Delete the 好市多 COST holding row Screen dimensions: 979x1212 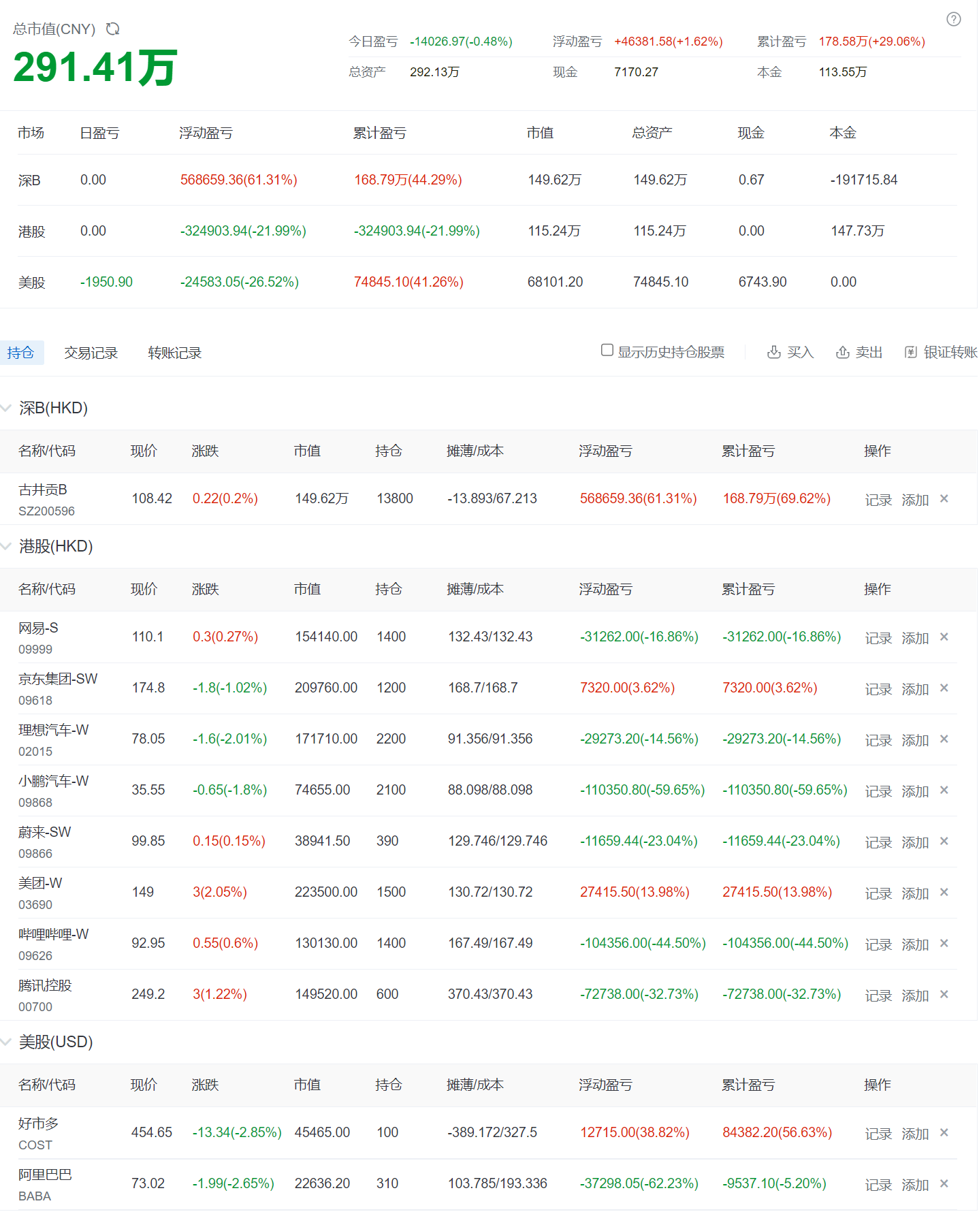944,1132
